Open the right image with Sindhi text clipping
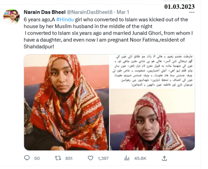The height and width of the screenshot is (169, 208). (152, 102)
